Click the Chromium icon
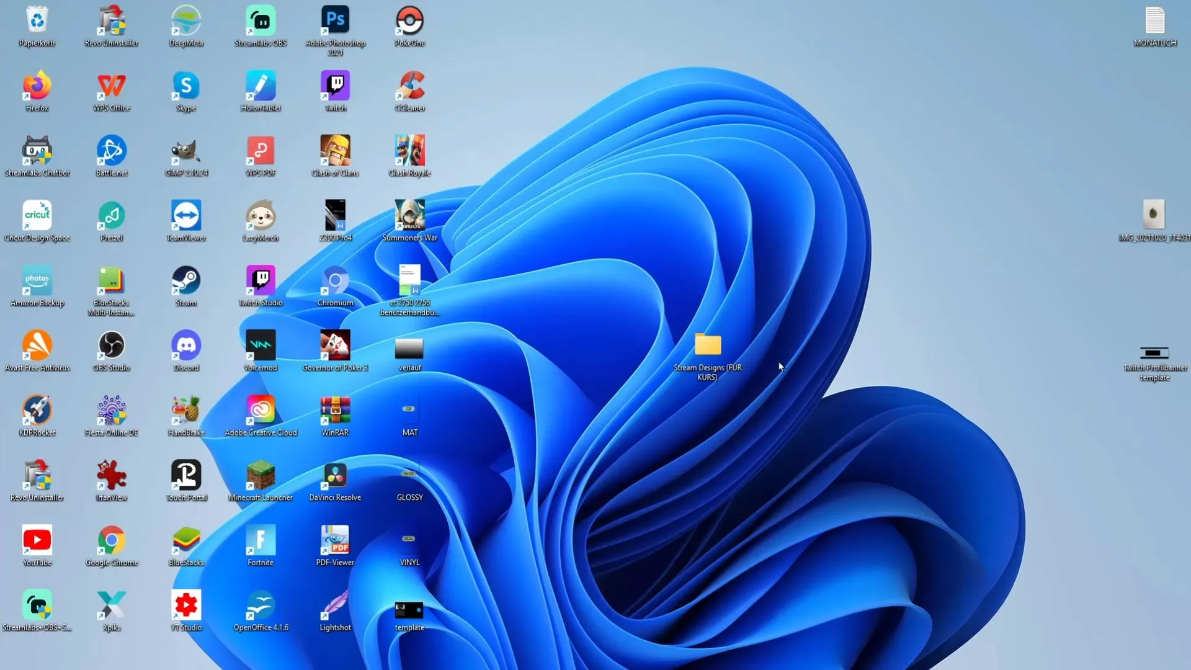1191x670 pixels. tap(335, 280)
